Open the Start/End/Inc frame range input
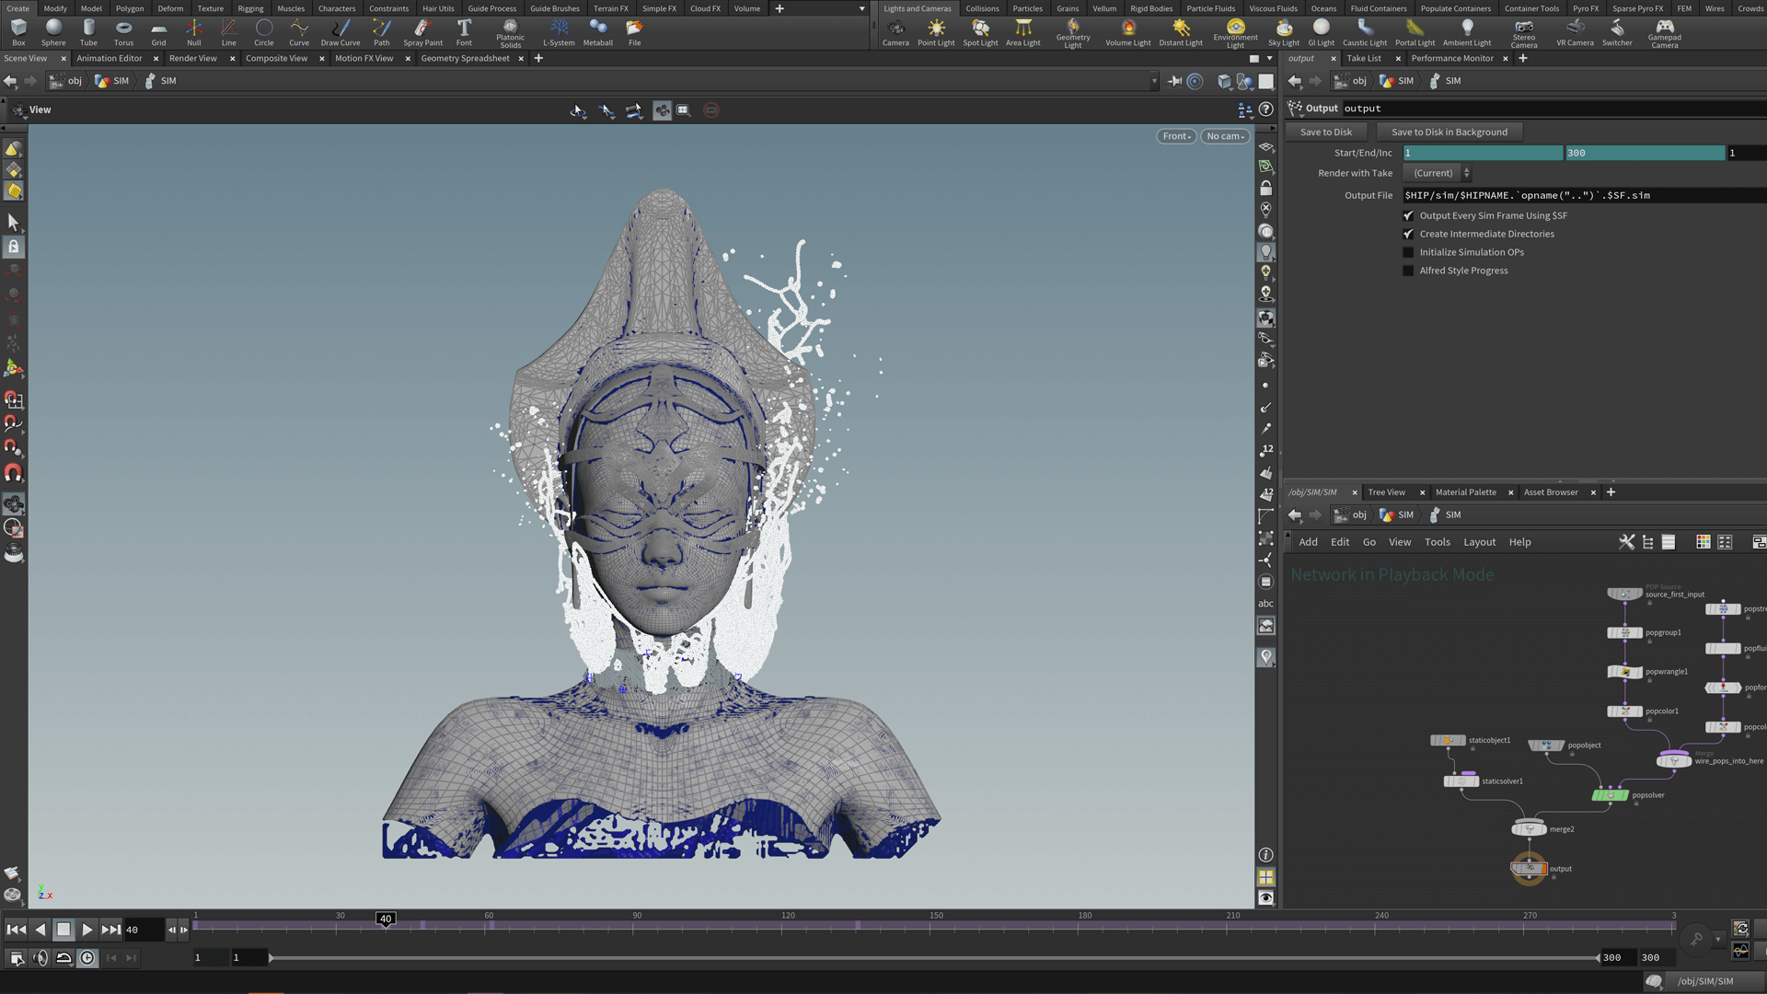This screenshot has width=1767, height=994. 1482,152
